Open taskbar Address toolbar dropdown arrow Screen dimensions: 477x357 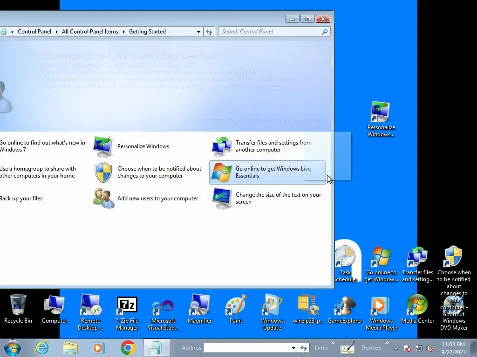(293, 348)
